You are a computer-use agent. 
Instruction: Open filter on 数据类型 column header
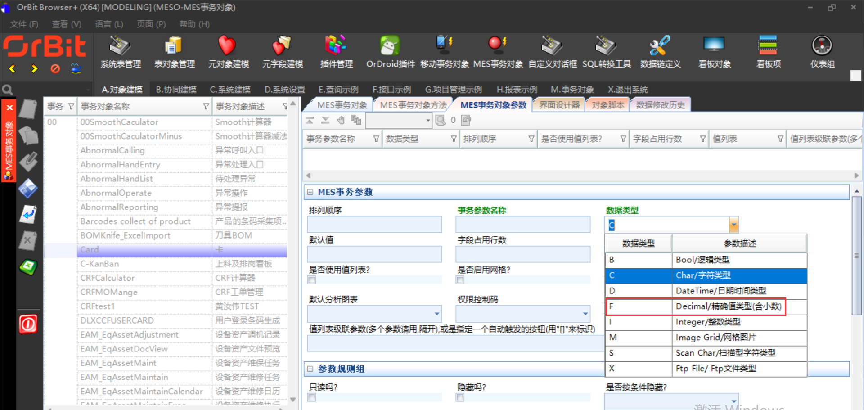(454, 139)
